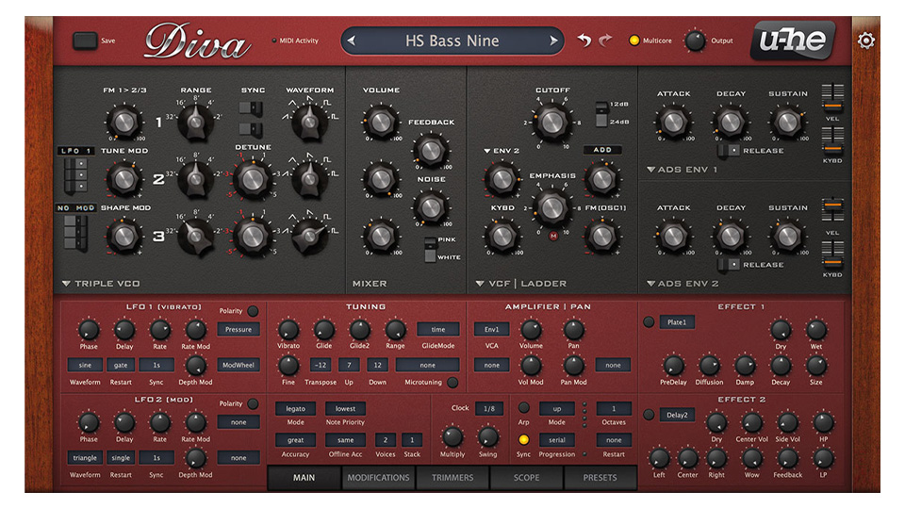Toggle the Effect 1 power button
Screen dimensions: 905x509
click(649, 322)
